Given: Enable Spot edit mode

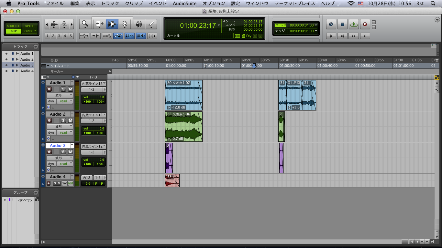Looking at the screenshot, I should tap(29, 26).
